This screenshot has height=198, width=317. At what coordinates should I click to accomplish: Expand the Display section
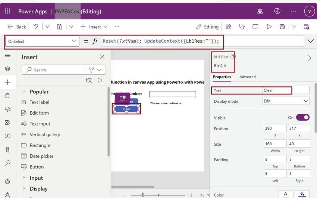tap(23, 188)
